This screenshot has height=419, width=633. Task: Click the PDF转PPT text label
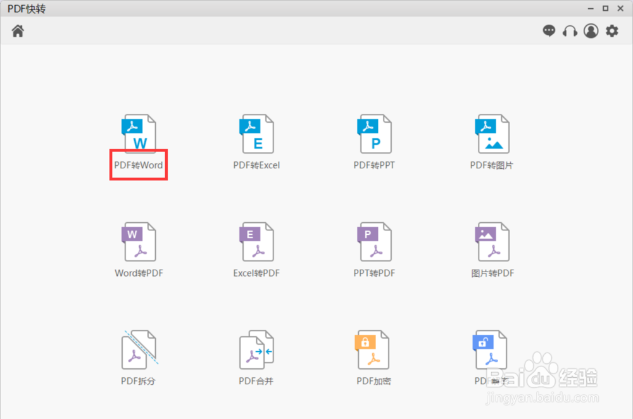coord(374,165)
